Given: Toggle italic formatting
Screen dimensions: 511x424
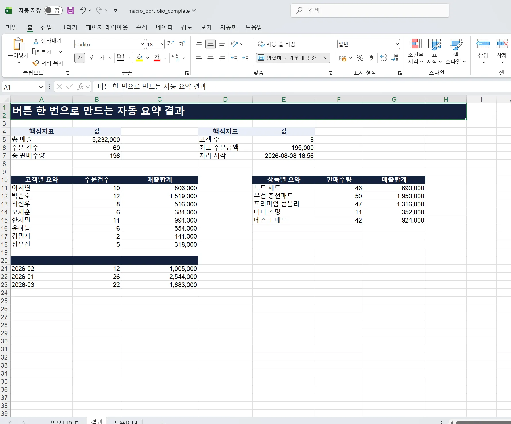Looking at the screenshot, I should [x=91, y=58].
